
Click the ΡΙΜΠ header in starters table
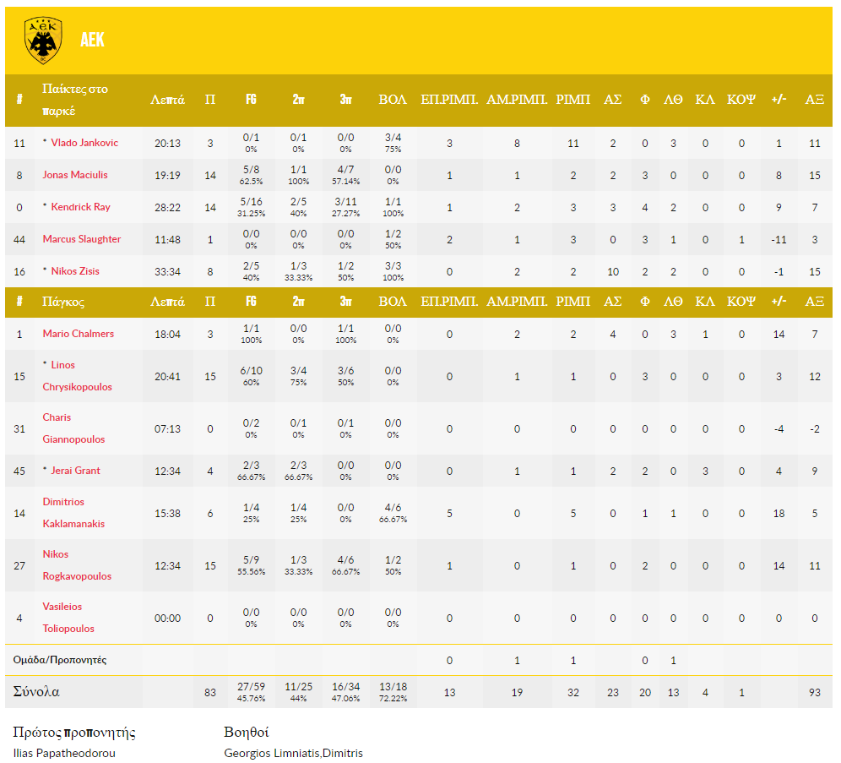pyautogui.click(x=572, y=100)
